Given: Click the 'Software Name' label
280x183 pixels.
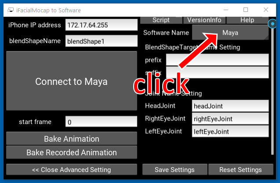Looking at the screenshot, I should coord(166,33).
